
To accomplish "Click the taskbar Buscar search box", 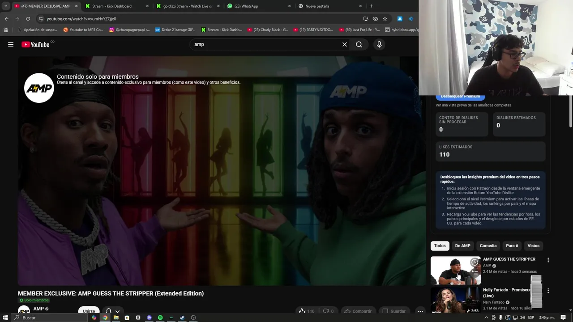I will 49,318.
